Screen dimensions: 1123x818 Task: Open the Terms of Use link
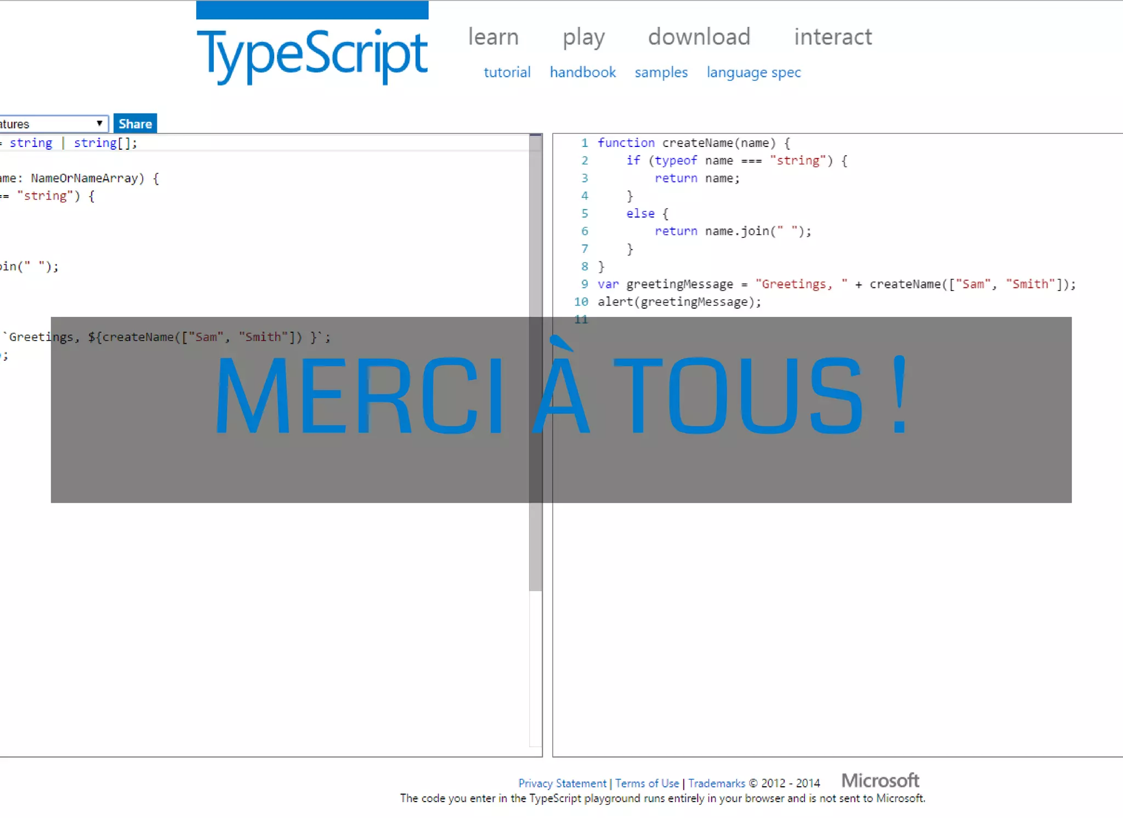coord(647,783)
